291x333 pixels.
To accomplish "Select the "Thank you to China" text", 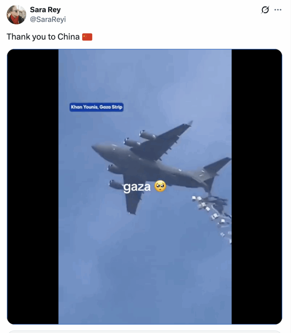I will 43,37.
